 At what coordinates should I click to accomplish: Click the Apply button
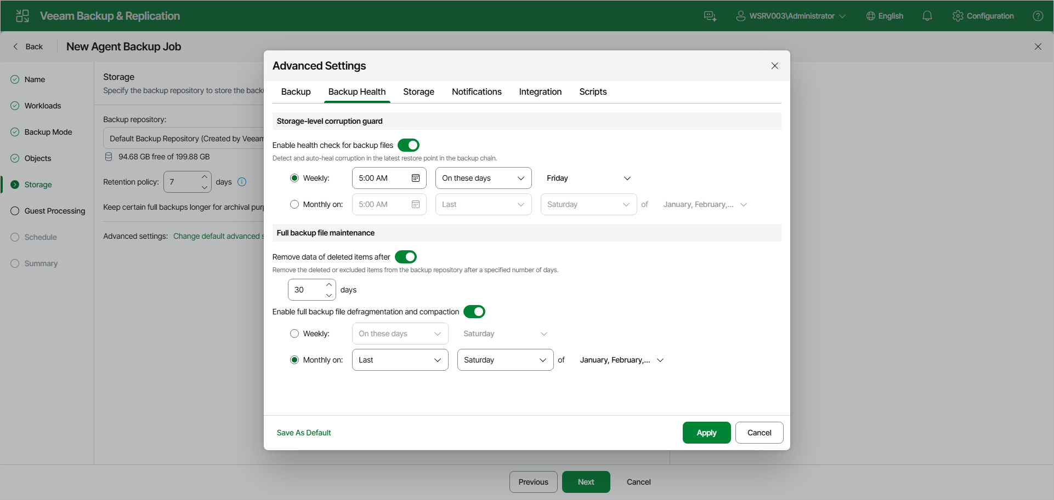coord(706,433)
